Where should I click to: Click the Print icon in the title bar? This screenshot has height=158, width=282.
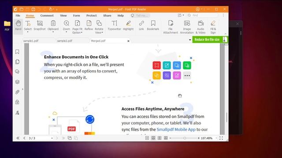(33, 9)
